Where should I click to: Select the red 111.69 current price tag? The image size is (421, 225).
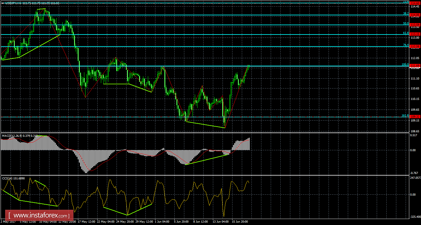pyautogui.click(x=416, y=65)
